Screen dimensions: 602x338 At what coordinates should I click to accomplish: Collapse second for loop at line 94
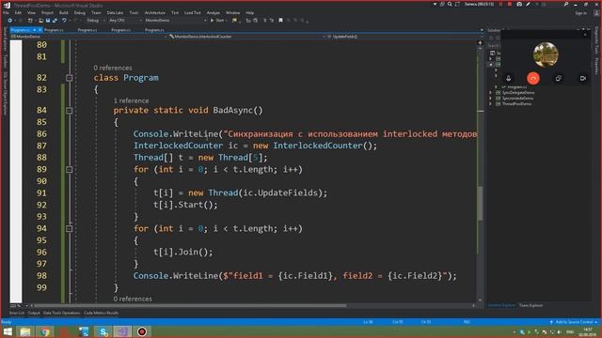click(69, 229)
